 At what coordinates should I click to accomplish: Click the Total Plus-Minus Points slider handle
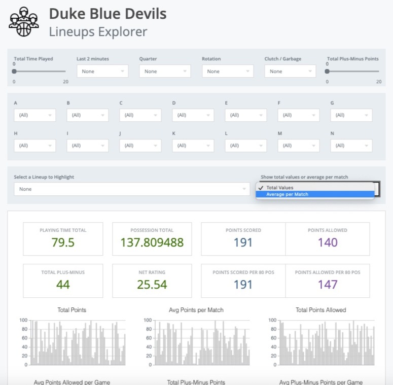tap(327, 72)
